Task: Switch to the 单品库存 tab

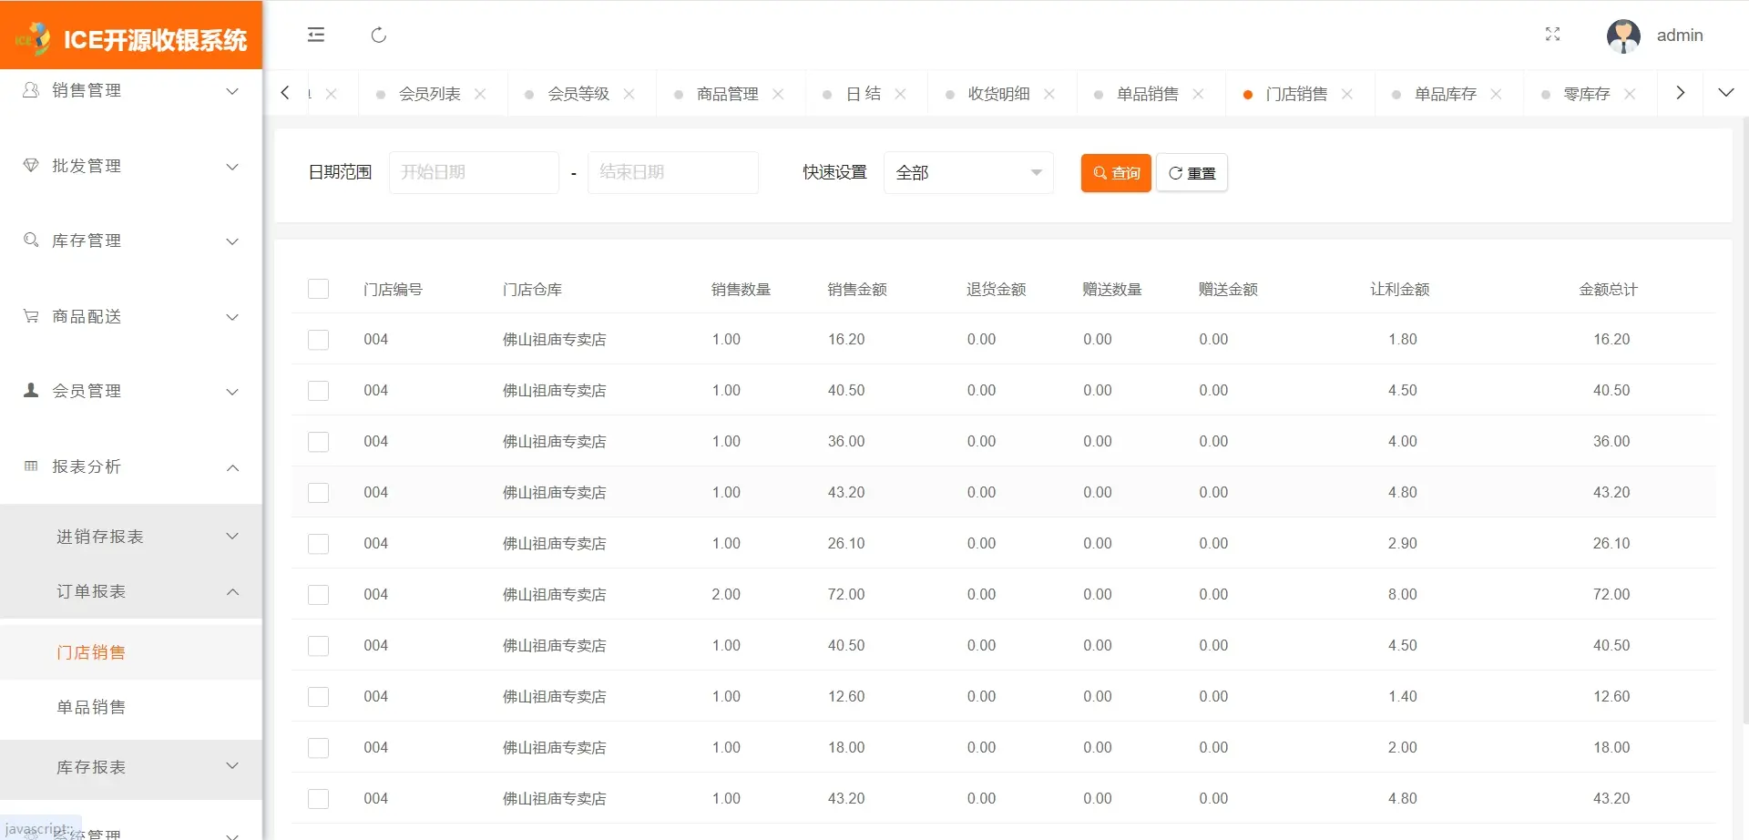Action: [x=1445, y=94]
